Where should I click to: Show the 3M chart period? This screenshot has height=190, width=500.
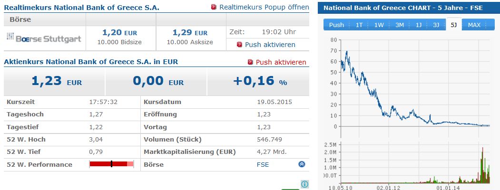[400, 25]
